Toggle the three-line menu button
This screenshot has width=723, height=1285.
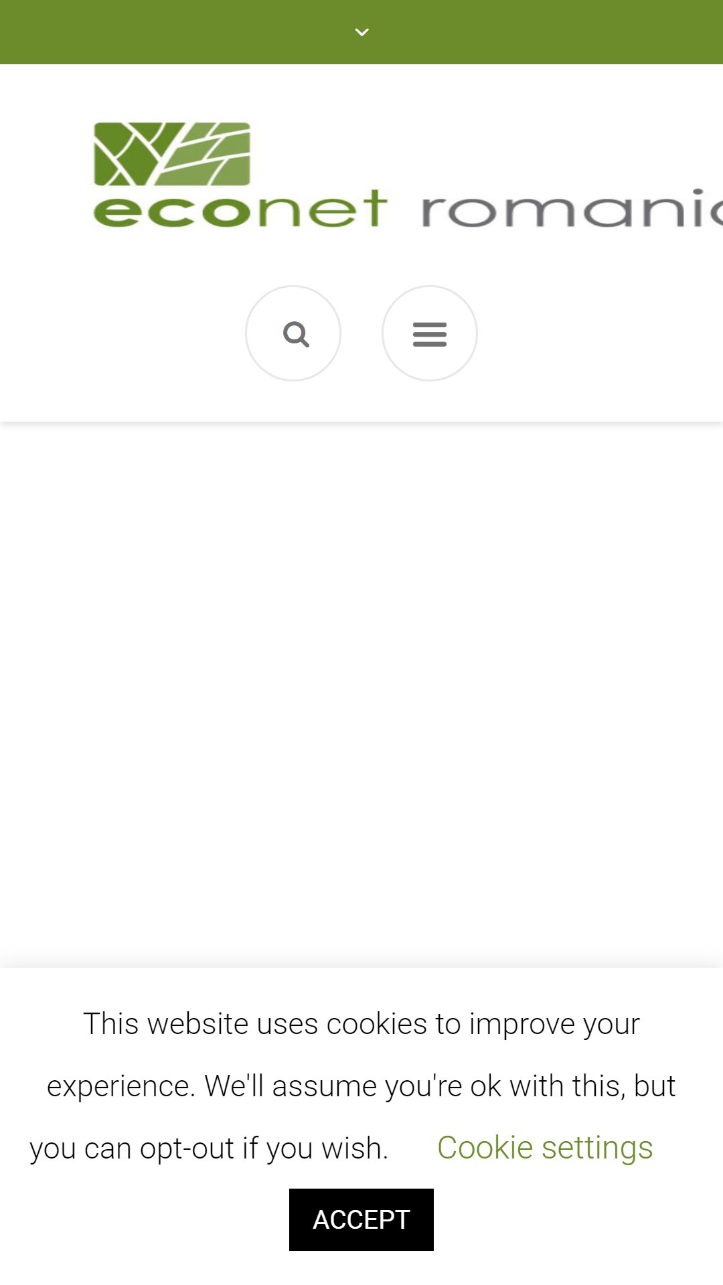pyautogui.click(x=429, y=334)
